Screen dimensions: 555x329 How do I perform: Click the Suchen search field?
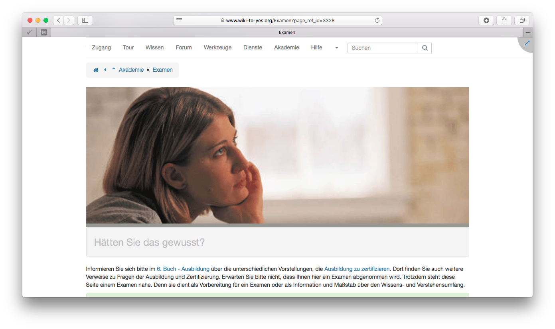click(382, 48)
